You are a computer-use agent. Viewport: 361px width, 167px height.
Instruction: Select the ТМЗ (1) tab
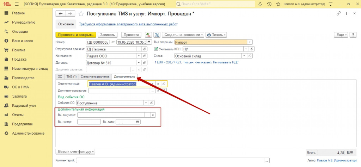tap(72, 76)
